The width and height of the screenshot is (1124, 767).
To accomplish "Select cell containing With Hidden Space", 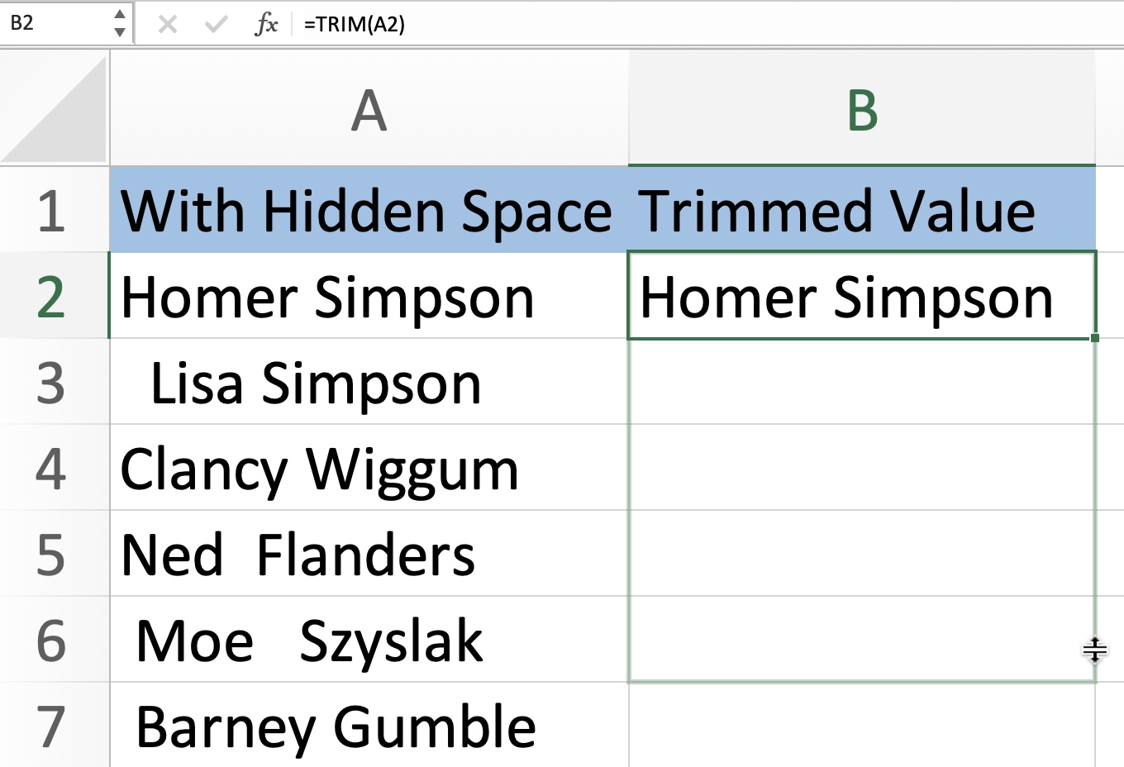I will click(x=369, y=210).
